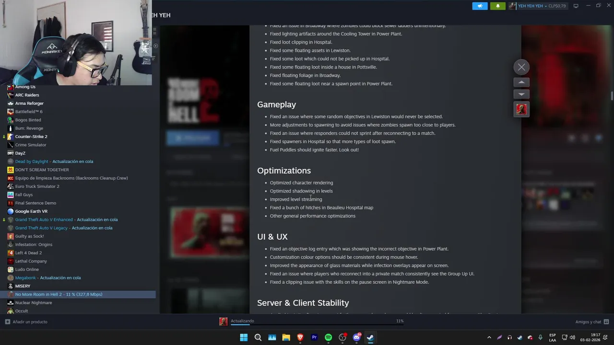Image resolution: width=614 pixels, height=345 pixels.
Task: Click the Bogos Binted alien icon
Action: click(11, 120)
